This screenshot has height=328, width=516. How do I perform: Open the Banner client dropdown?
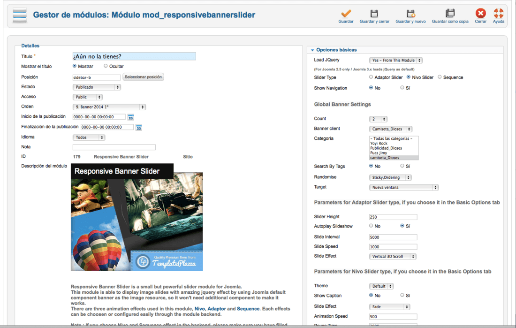391,129
